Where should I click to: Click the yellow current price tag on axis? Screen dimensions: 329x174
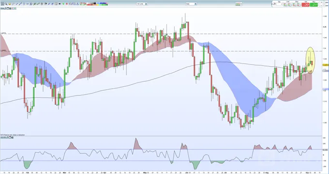point(326,65)
